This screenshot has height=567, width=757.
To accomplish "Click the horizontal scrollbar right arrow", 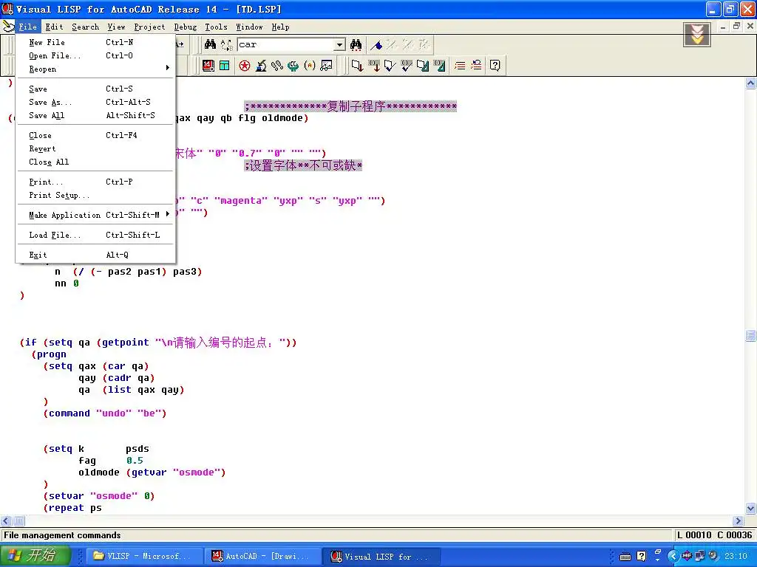I will [x=738, y=520].
